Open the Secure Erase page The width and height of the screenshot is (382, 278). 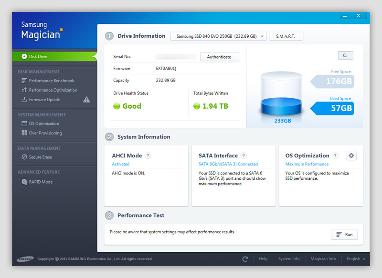(x=40, y=157)
